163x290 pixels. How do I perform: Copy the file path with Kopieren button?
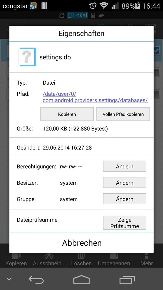pos(67,114)
